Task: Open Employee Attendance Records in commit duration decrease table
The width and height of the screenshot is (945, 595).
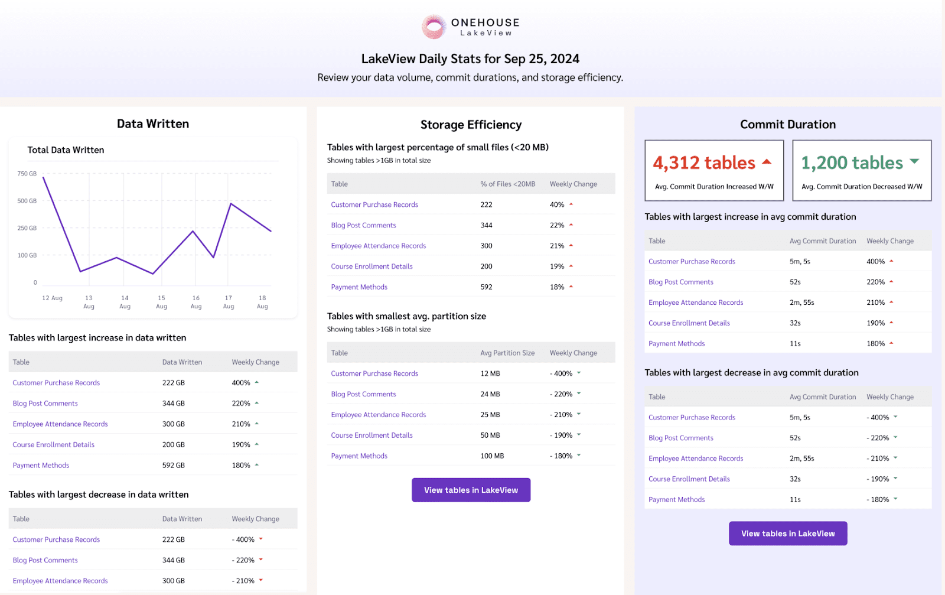Action: (x=696, y=459)
